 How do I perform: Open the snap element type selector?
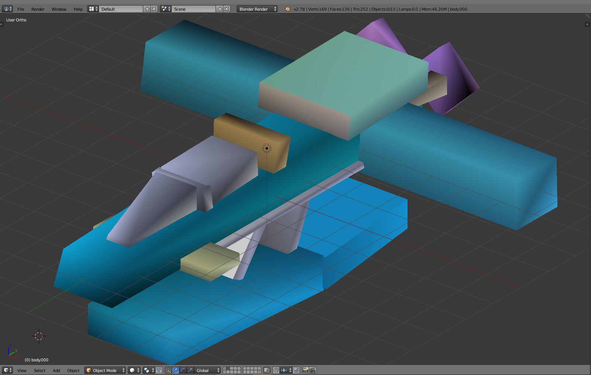point(286,370)
